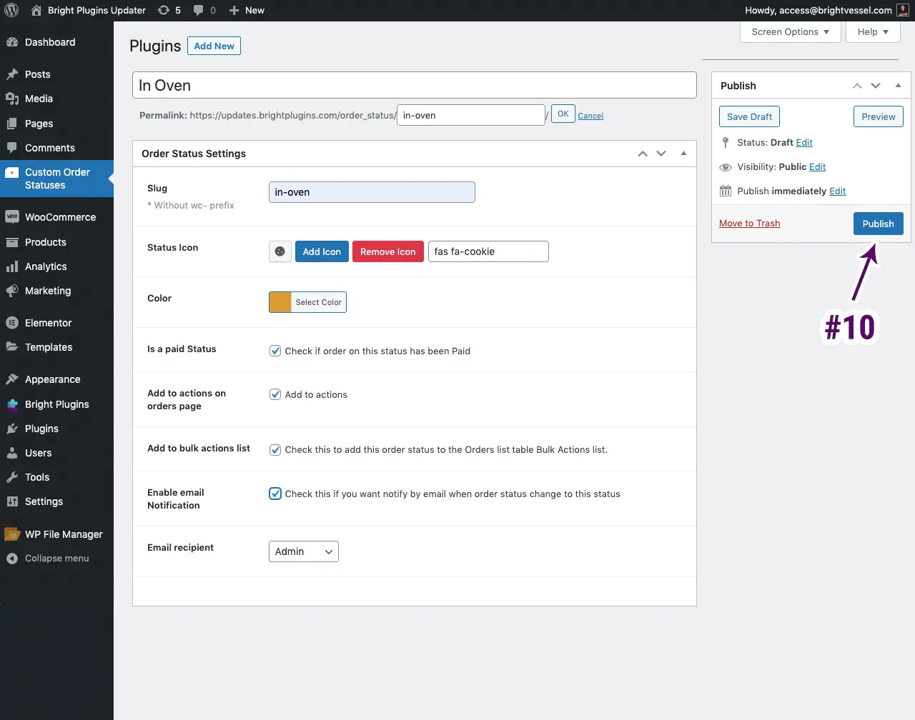Image resolution: width=915 pixels, height=720 pixels.
Task: Click the New item plus icon
Action: click(235, 10)
